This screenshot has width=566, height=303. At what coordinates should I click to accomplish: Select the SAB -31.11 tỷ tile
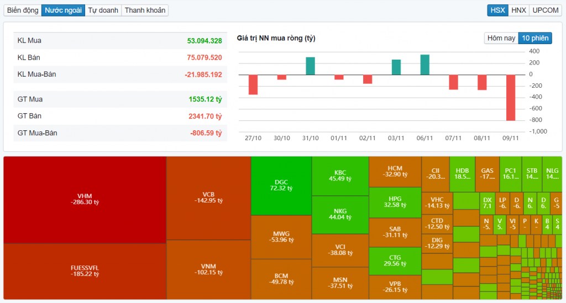[395, 232]
